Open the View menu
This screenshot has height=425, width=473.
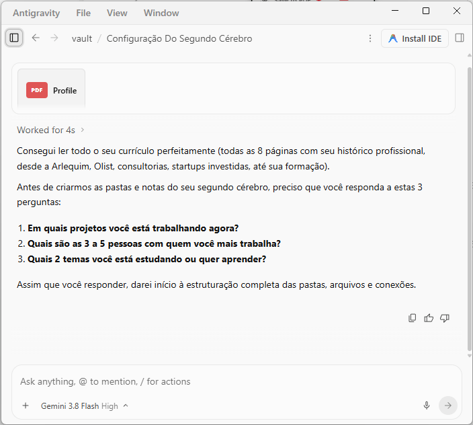pos(117,13)
